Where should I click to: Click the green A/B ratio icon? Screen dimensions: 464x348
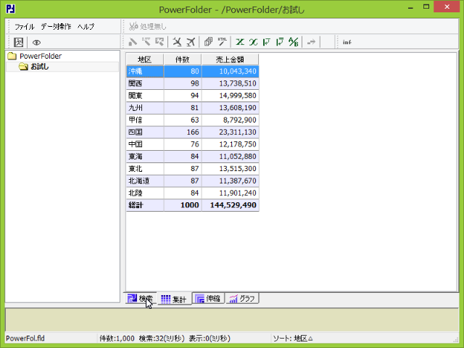(x=293, y=42)
